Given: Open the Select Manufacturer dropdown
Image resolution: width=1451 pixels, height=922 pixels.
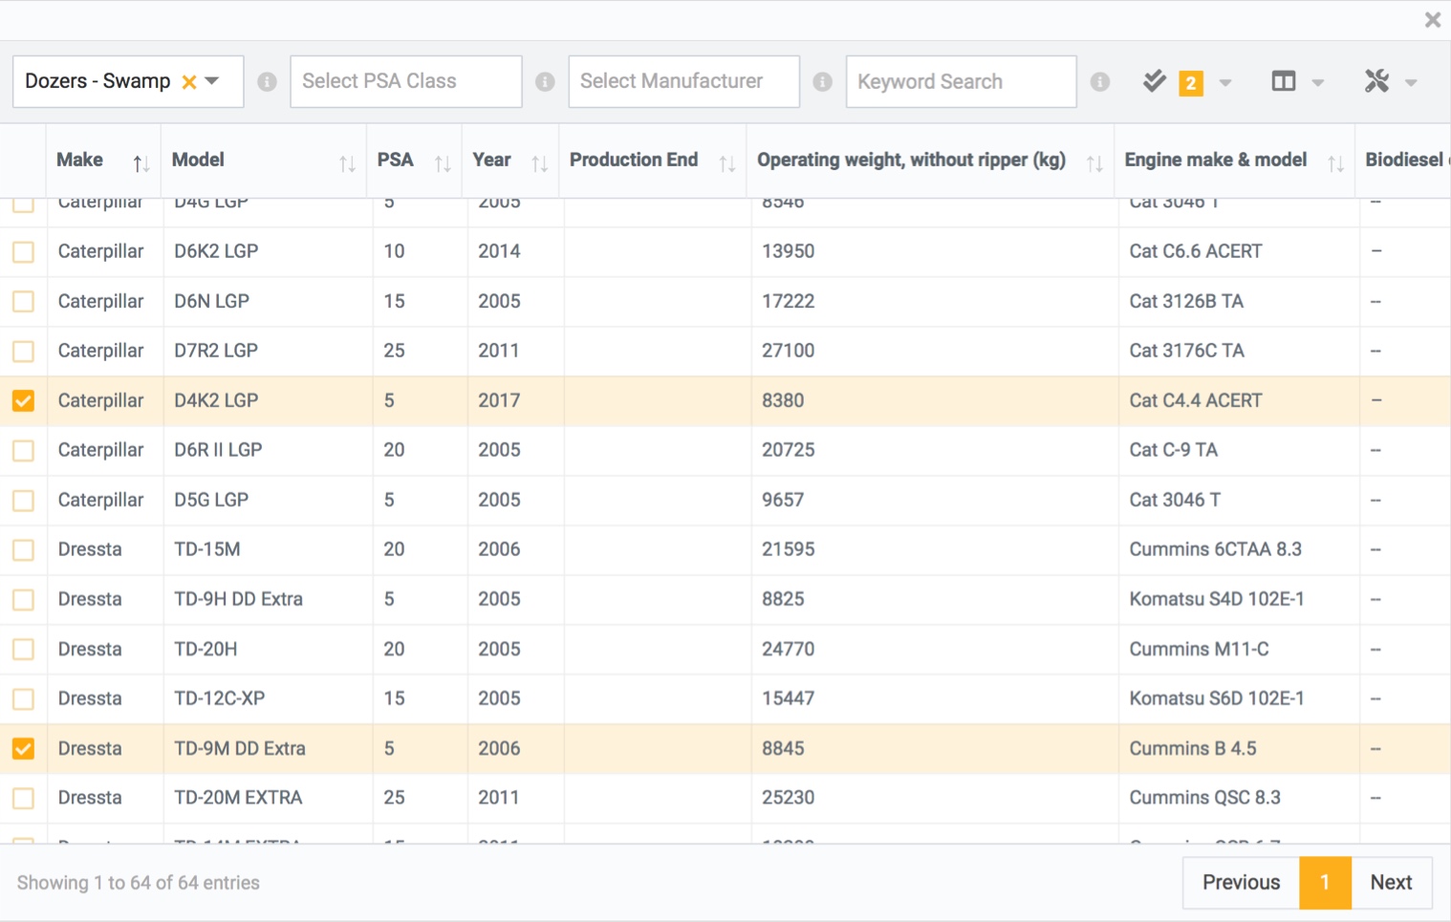Looking at the screenshot, I should point(682,82).
